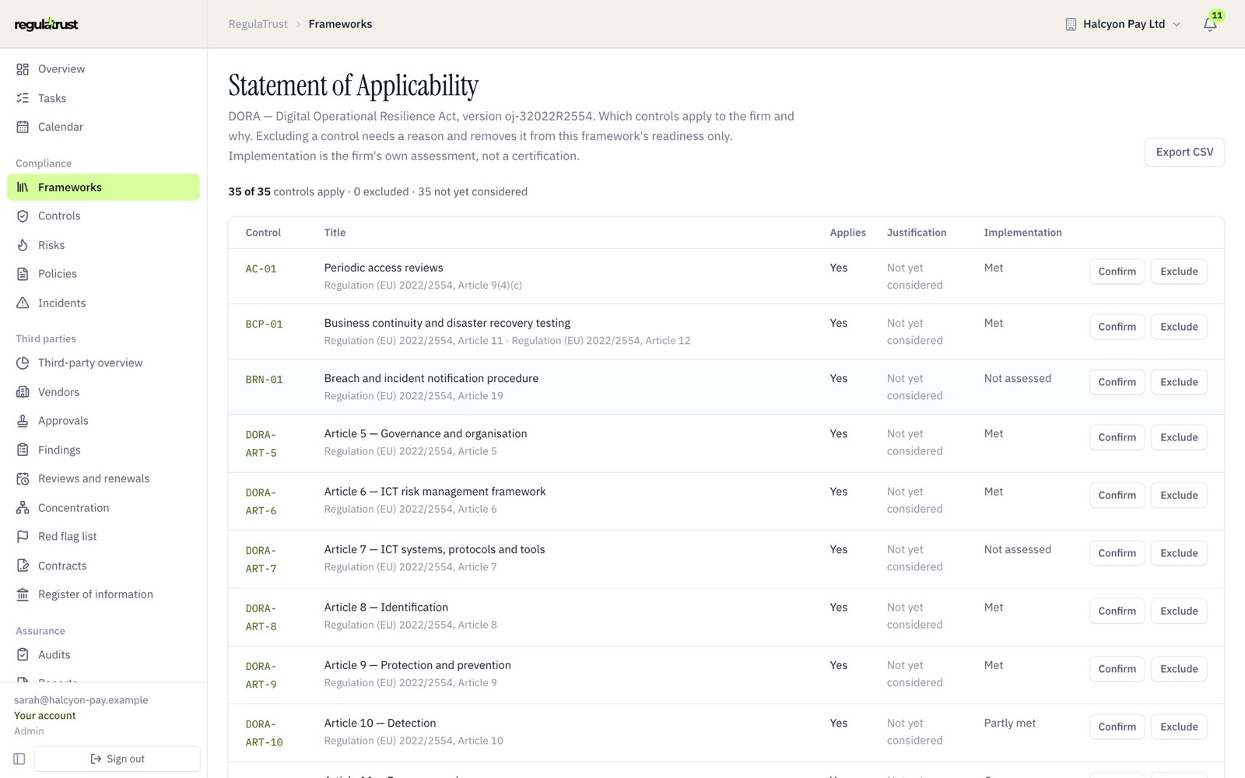Click the Contracts signed-document icon
The height and width of the screenshot is (778, 1245).
coord(23,566)
